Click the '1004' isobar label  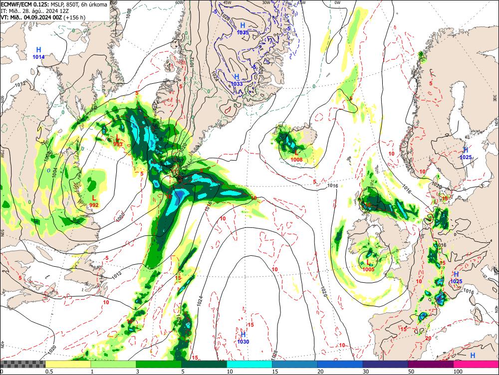[54, 173]
